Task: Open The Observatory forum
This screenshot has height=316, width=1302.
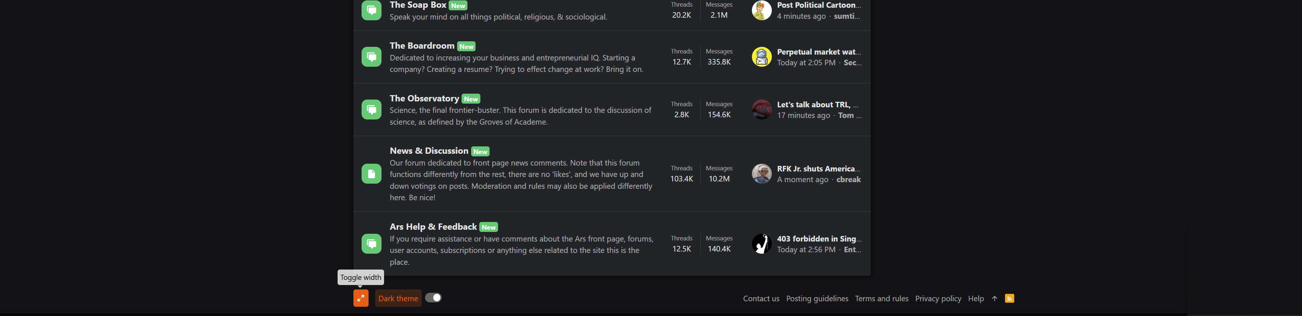Action: [424, 98]
